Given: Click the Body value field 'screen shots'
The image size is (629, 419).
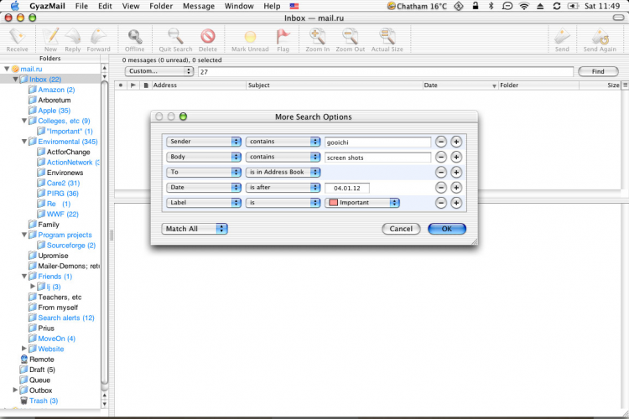Looking at the screenshot, I should click(x=378, y=158).
